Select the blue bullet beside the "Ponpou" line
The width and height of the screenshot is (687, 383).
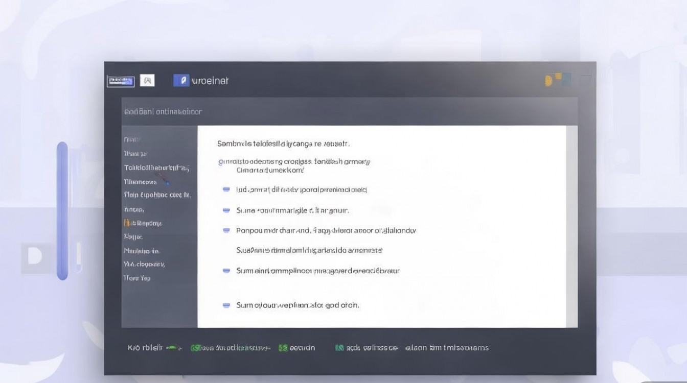click(226, 230)
